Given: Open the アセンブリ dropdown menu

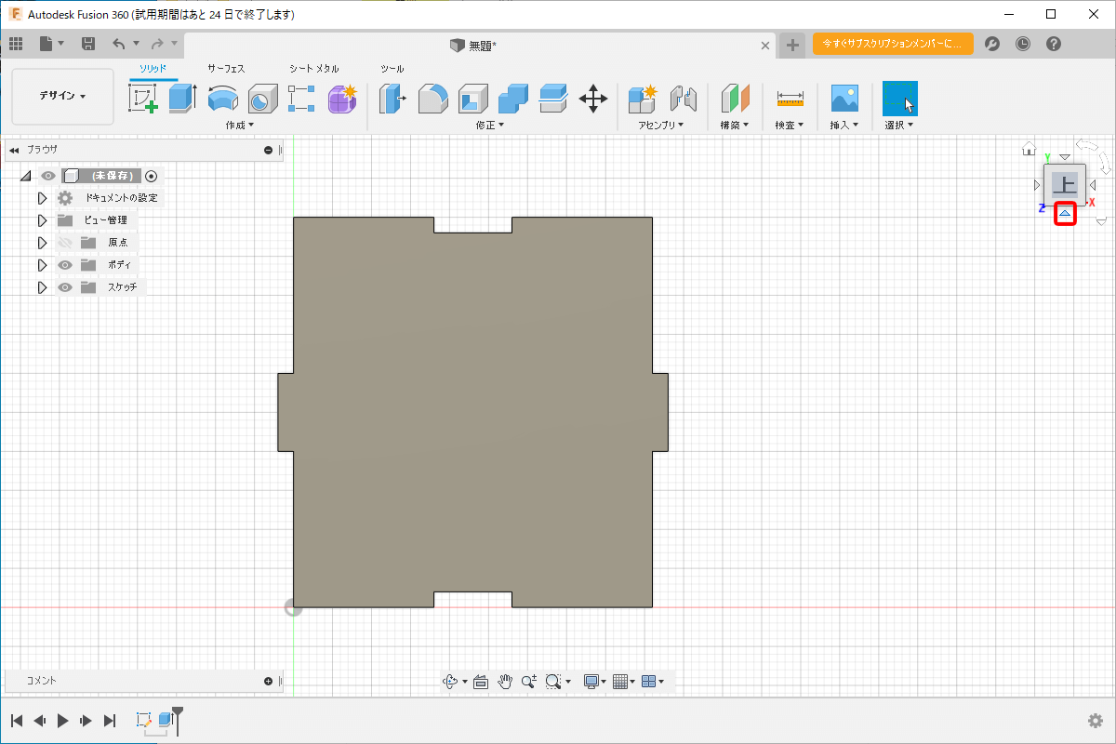Looking at the screenshot, I should tap(661, 125).
